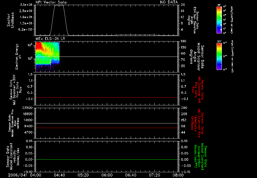This screenshot has height=178, width=257.
Task: Click the 'ergs/(cm**2-sr-sec-eV)' color bar unit label
Action: point(232,56)
